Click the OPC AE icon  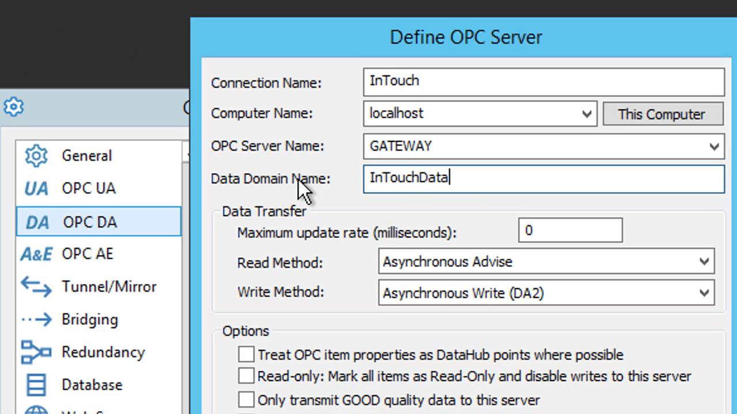tap(36, 254)
